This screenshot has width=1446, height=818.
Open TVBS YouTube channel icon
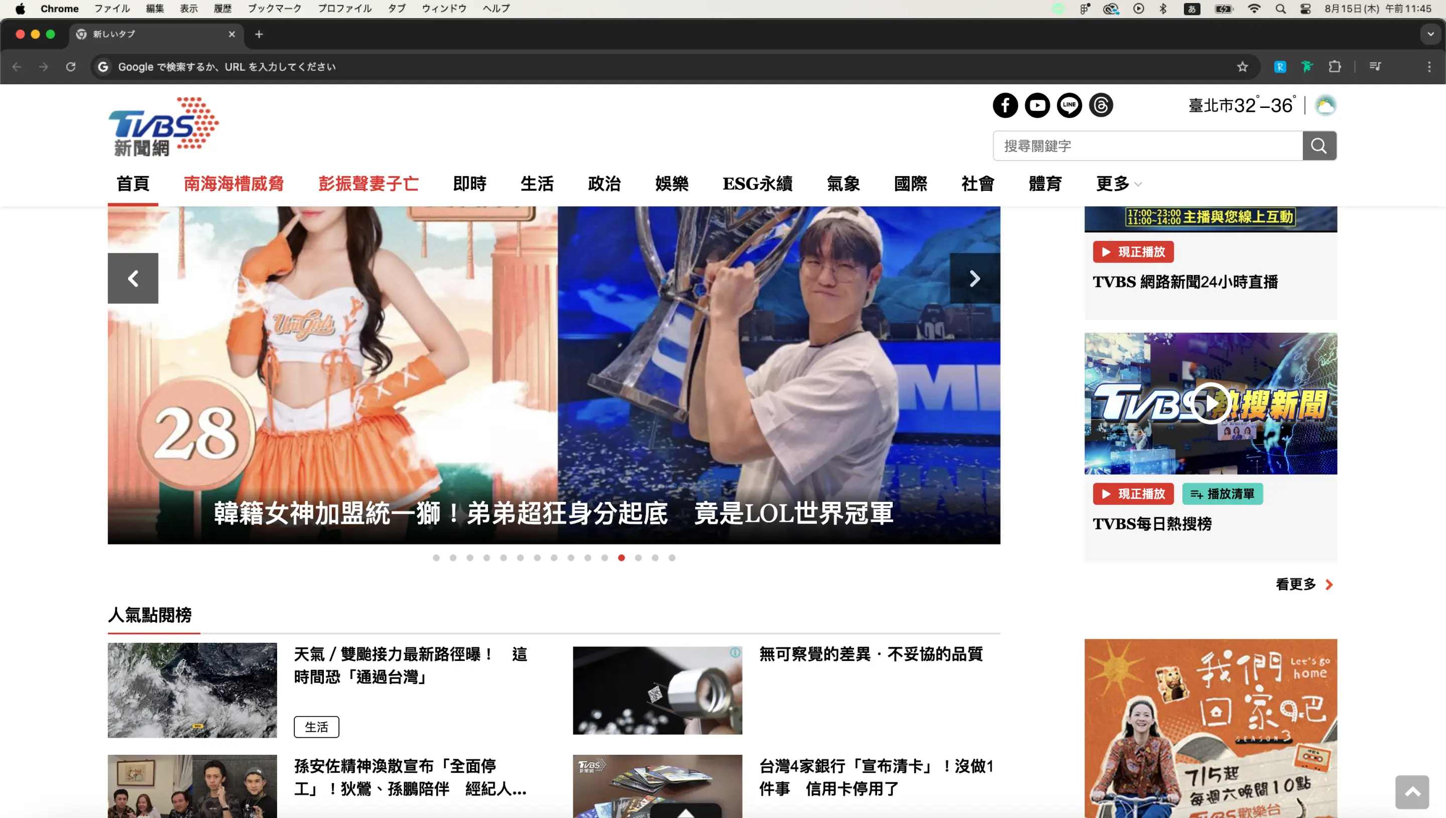click(x=1037, y=105)
